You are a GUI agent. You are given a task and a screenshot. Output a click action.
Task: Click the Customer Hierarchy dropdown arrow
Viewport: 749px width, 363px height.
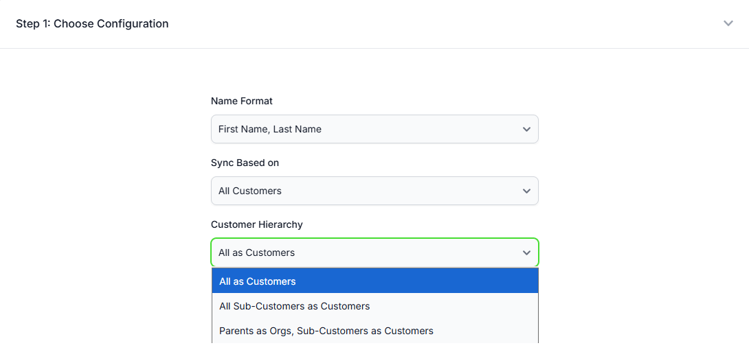pos(526,253)
